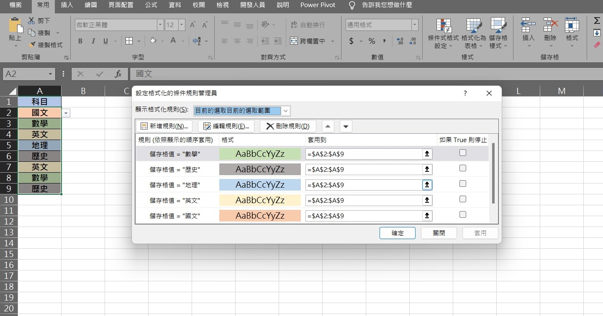The image size is (603, 316).
Task: Open the Name Box dropdown arrow
Action: tap(51, 74)
